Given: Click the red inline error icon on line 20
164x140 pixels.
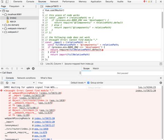Looking at the screenshot, I should 102,50.
